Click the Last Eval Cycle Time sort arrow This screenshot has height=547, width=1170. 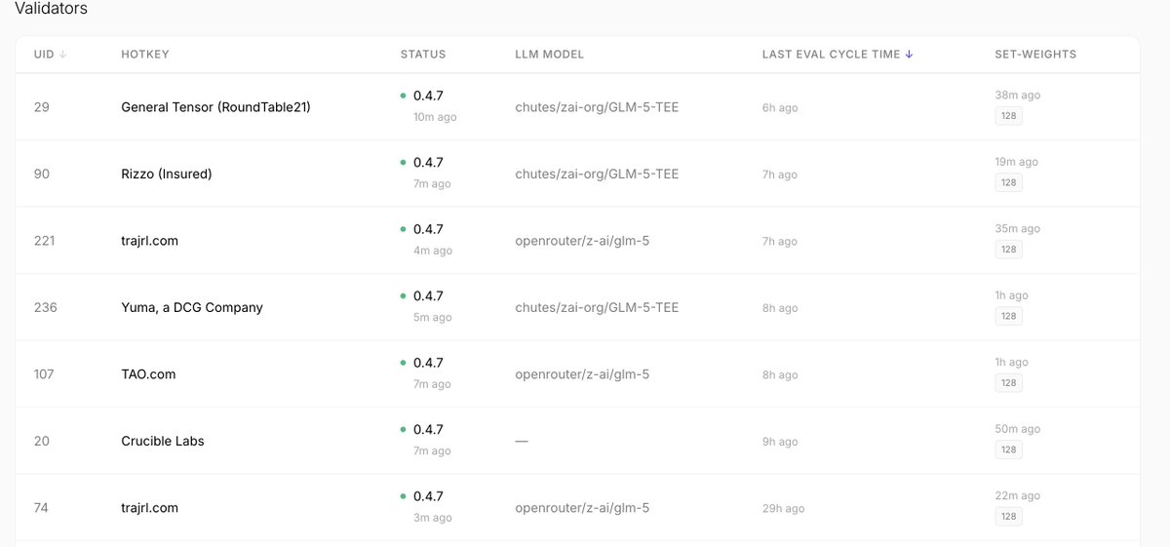909,55
